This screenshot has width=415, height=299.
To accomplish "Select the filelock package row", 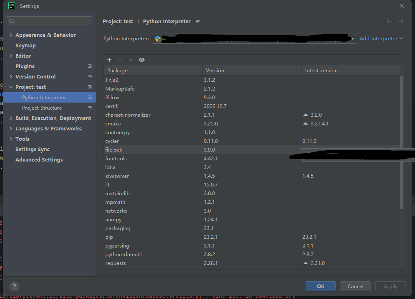I will (x=252, y=149).
